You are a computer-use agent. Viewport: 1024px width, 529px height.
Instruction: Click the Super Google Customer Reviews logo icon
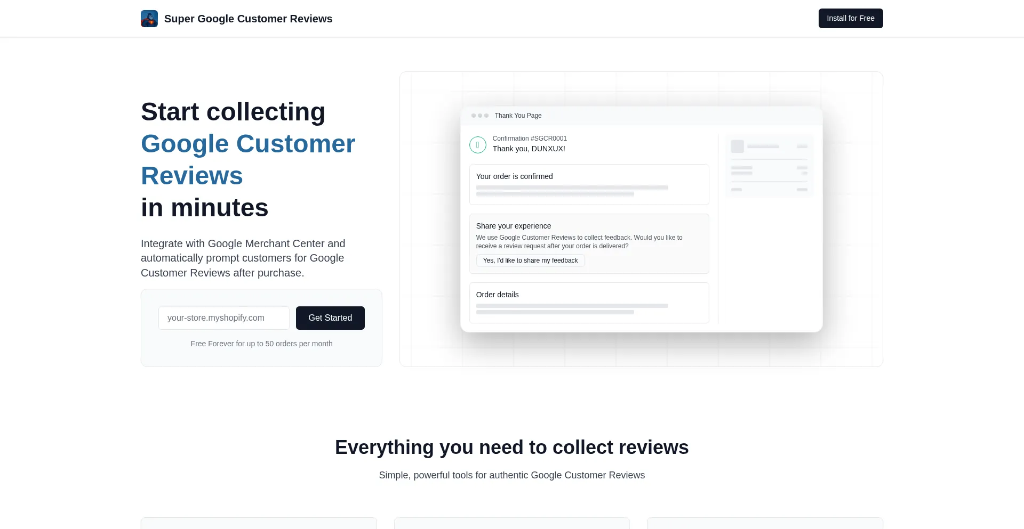[149, 19]
